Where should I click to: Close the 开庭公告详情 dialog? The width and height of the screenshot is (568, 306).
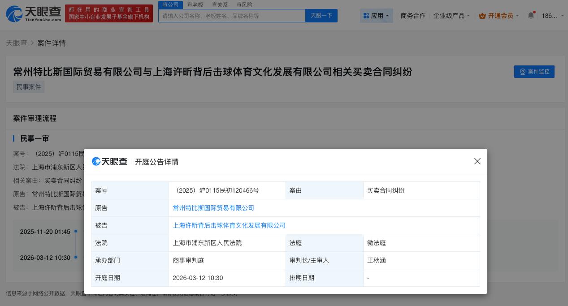(x=477, y=161)
